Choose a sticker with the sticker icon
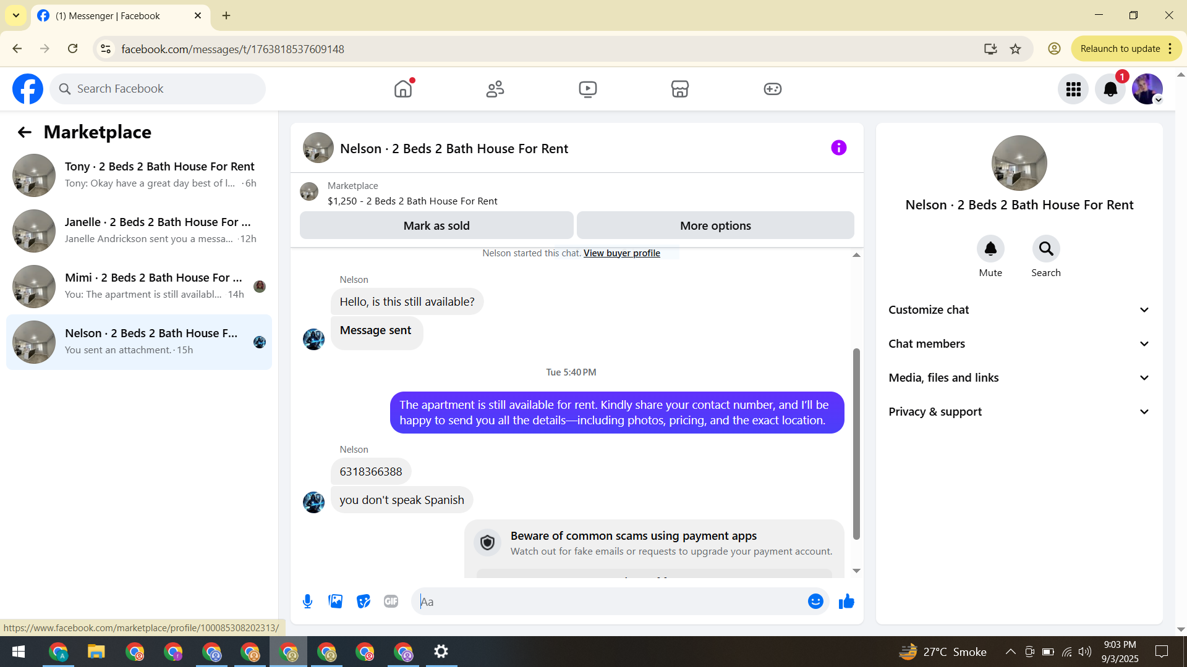Screen dimensions: 1187x667 point(364,602)
